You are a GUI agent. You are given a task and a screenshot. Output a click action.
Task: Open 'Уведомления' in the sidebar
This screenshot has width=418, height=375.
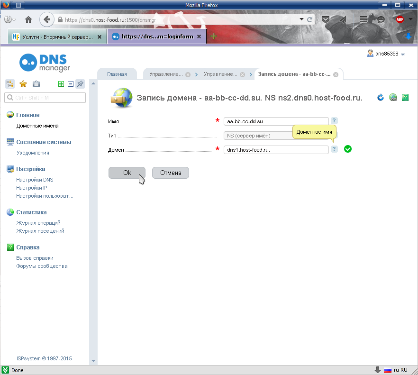[x=33, y=153]
